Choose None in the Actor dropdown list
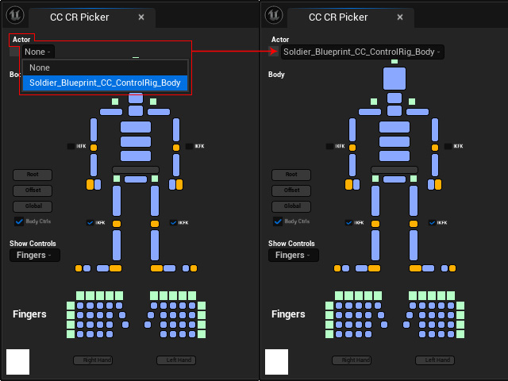 tap(105, 67)
